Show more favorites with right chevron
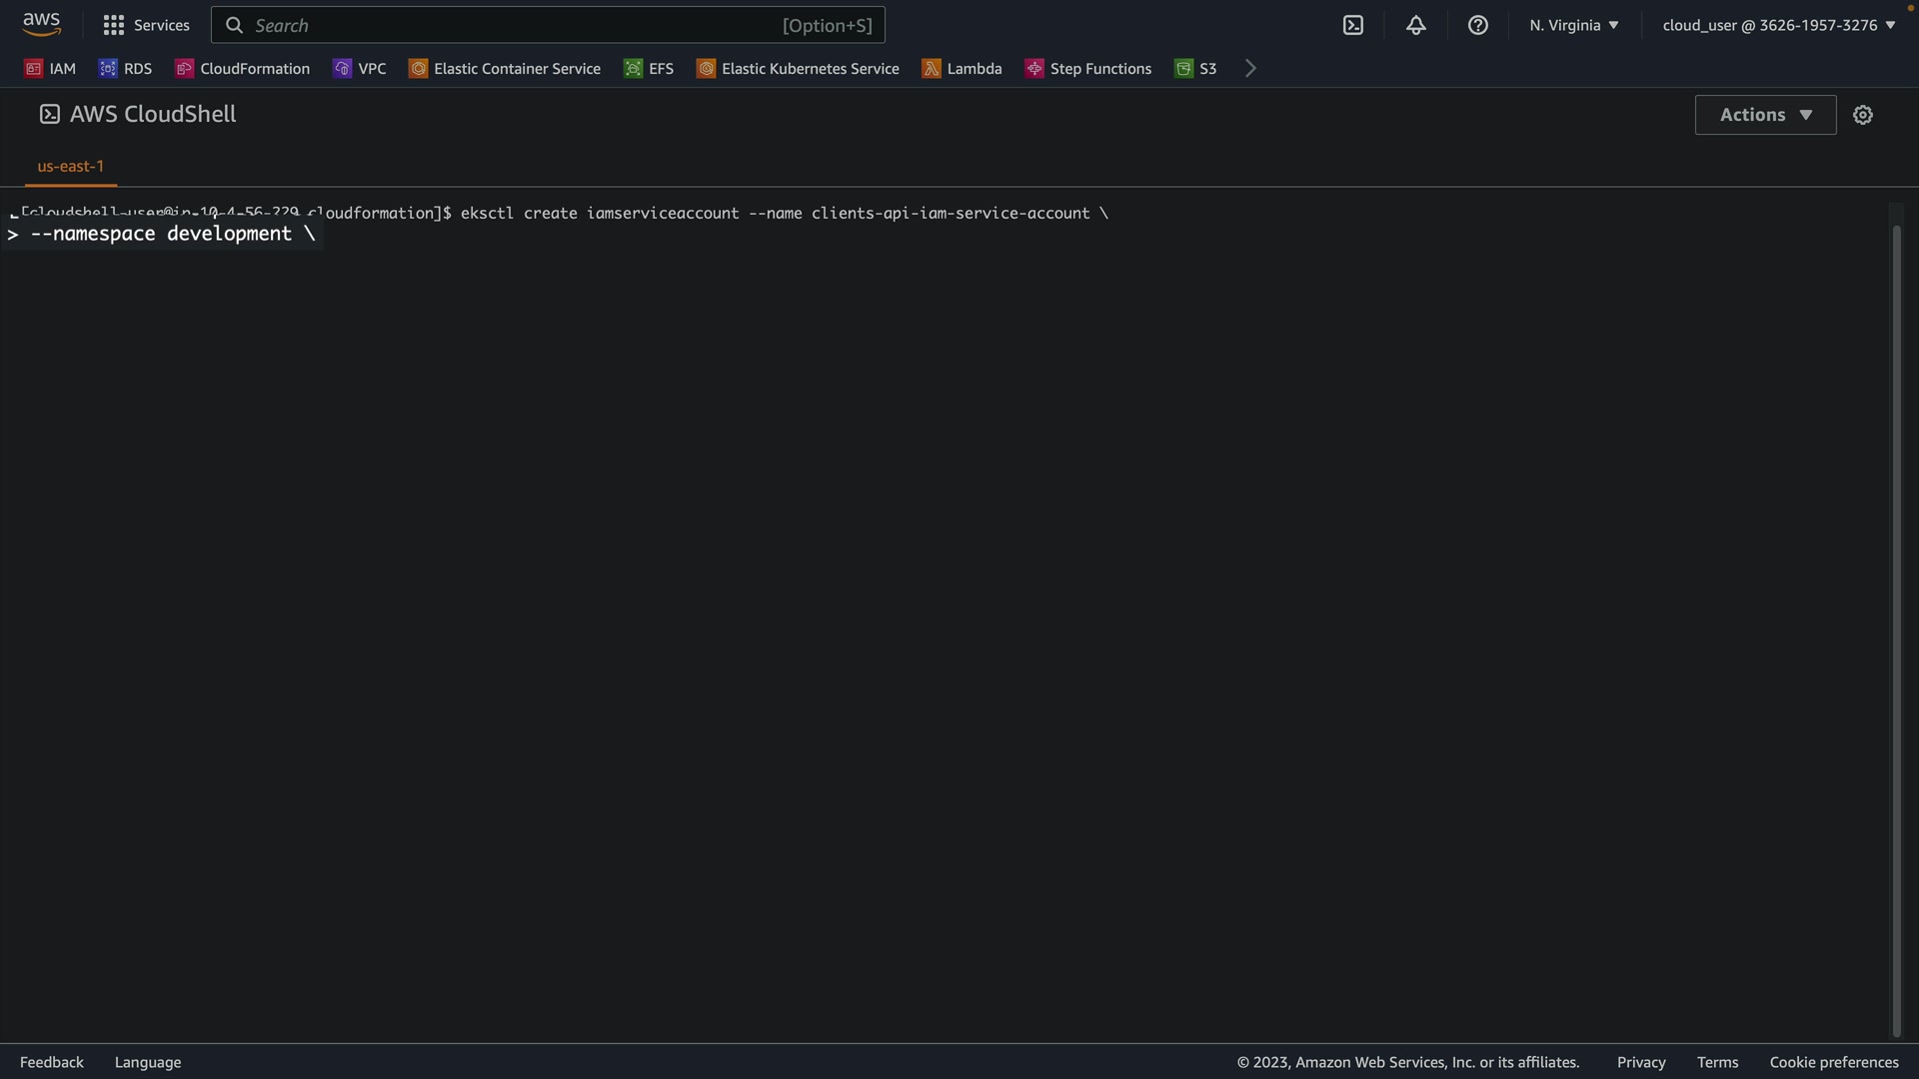The height and width of the screenshot is (1079, 1919). pos(1250,68)
